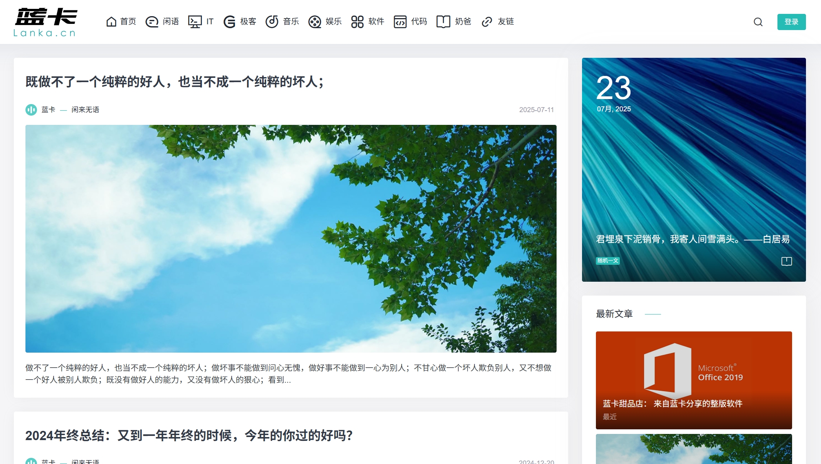The height and width of the screenshot is (464, 821).
Task: Click the chat bubble icon for 闲语
Action: pyautogui.click(x=151, y=22)
